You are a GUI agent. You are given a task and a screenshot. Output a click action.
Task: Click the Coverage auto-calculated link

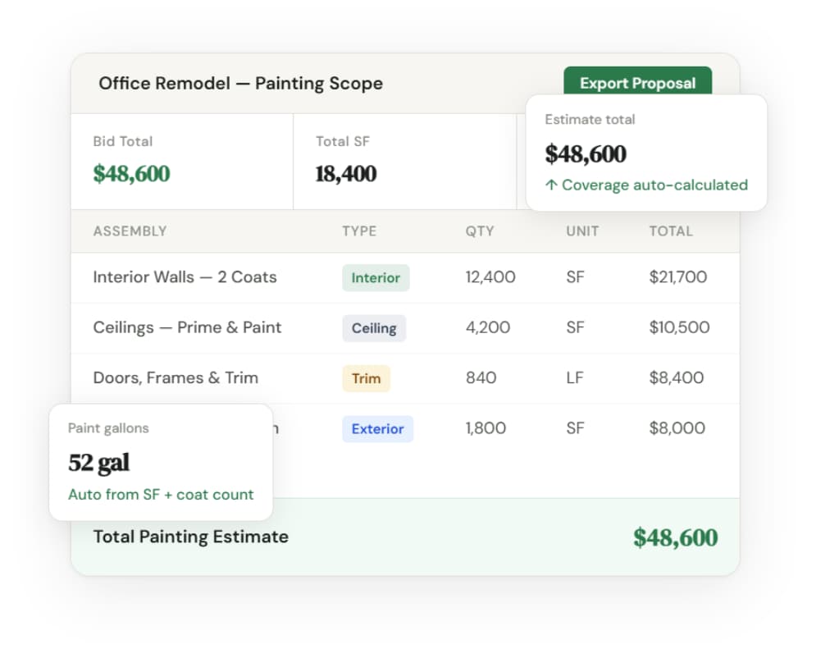[654, 185]
